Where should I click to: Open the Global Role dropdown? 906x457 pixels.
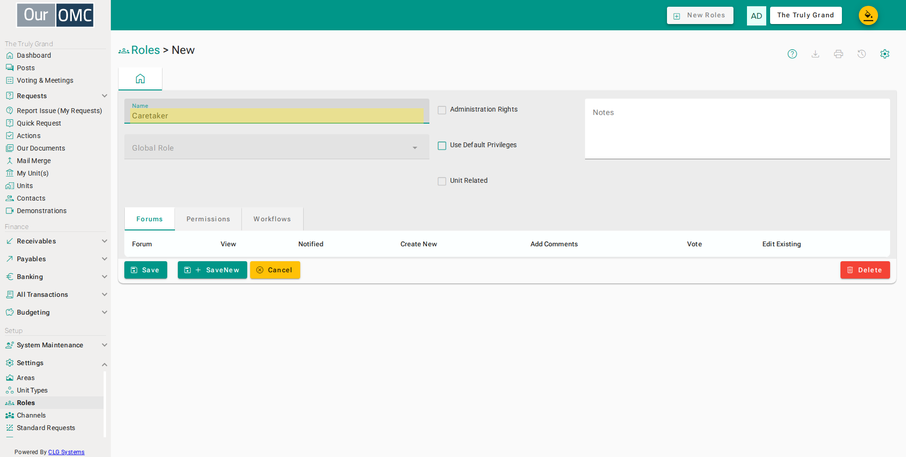[277, 147]
